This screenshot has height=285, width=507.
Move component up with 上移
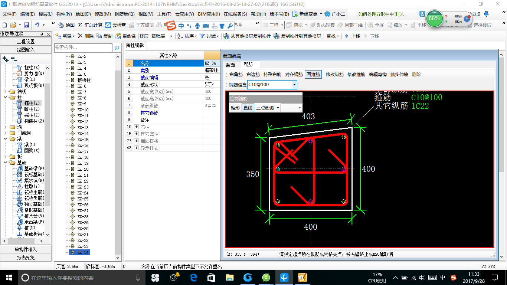352,36
